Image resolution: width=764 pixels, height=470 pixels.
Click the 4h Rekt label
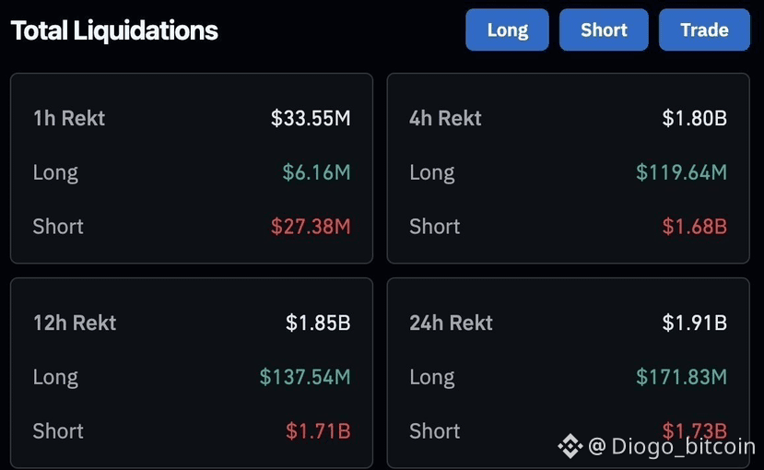click(x=445, y=118)
